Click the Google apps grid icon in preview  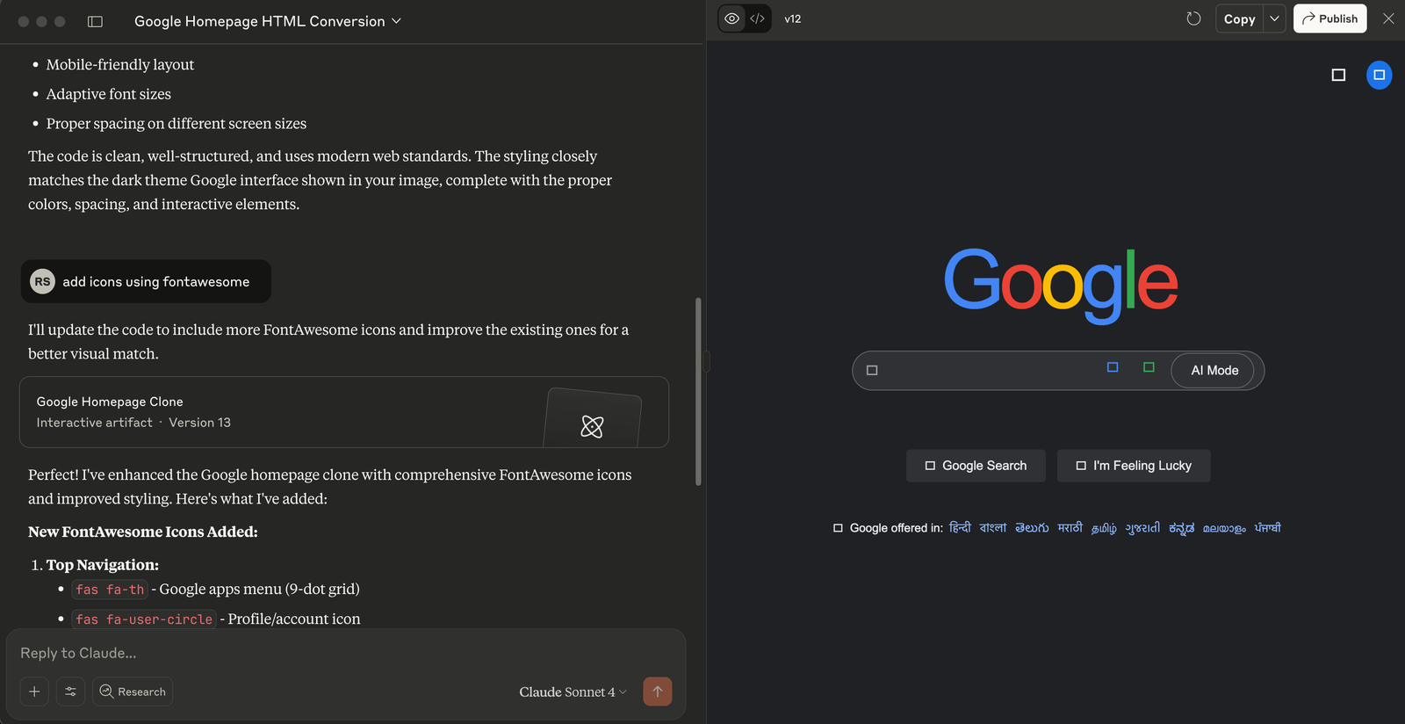1338,75
